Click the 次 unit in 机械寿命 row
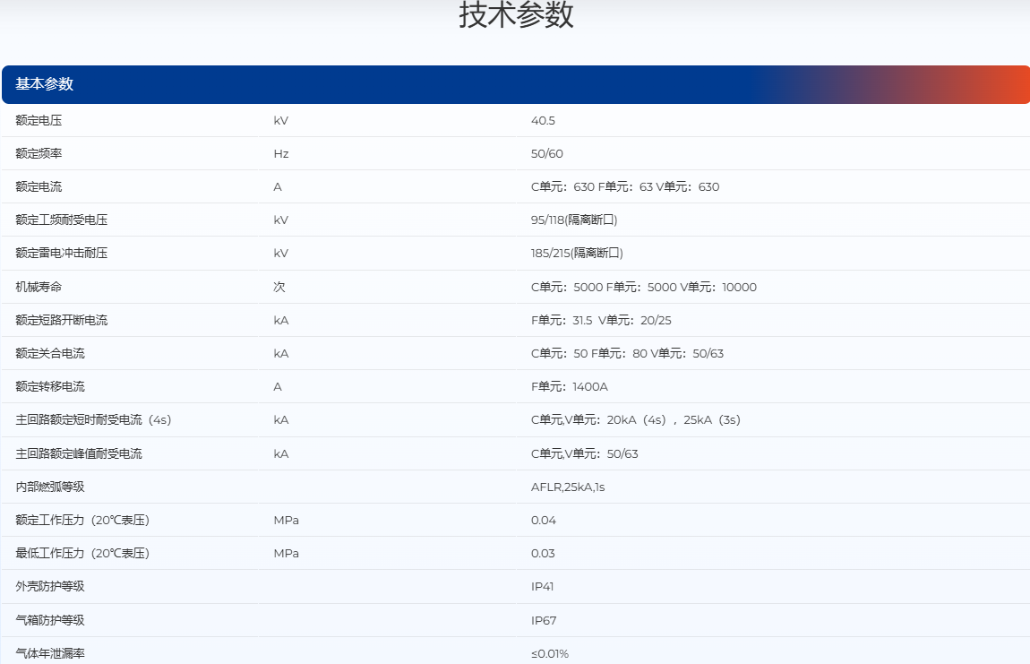 point(279,287)
